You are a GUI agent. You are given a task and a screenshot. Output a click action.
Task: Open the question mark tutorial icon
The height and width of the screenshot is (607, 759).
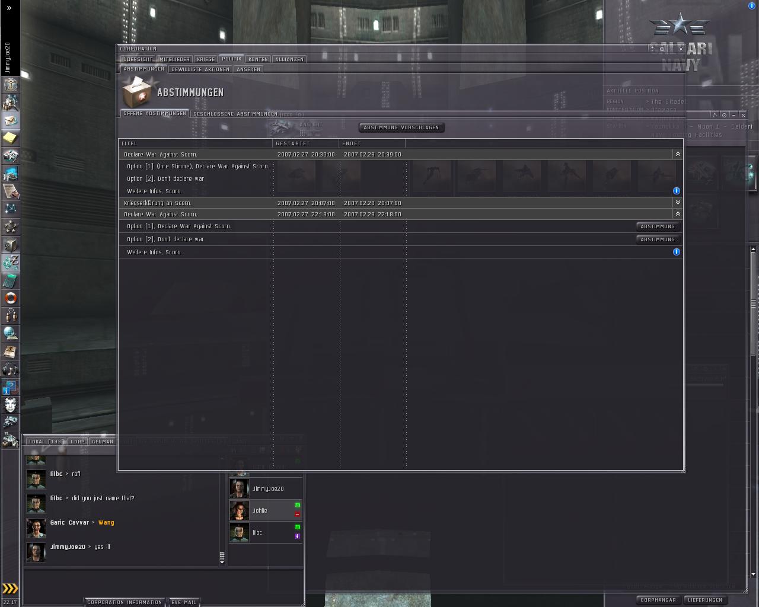point(11,387)
